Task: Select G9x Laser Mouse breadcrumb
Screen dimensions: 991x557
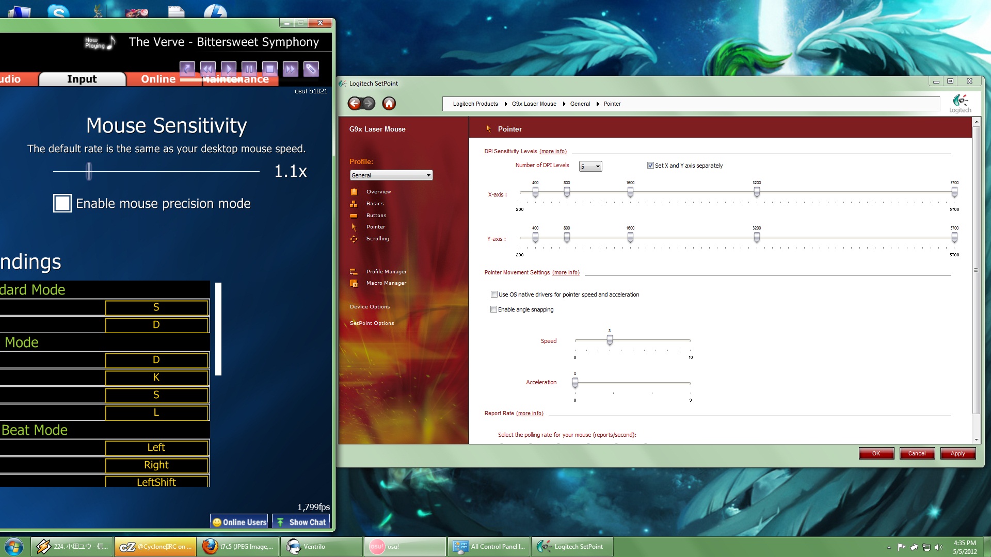Action: [534, 104]
